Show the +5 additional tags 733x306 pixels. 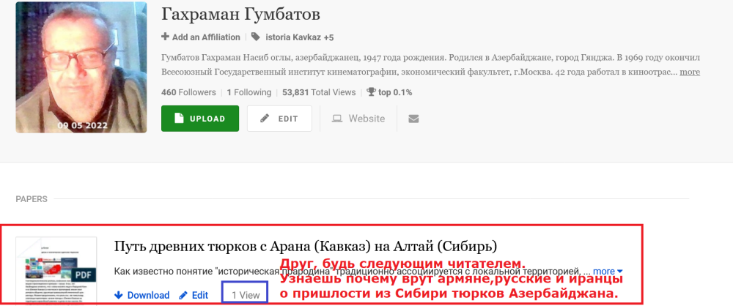point(328,37)
